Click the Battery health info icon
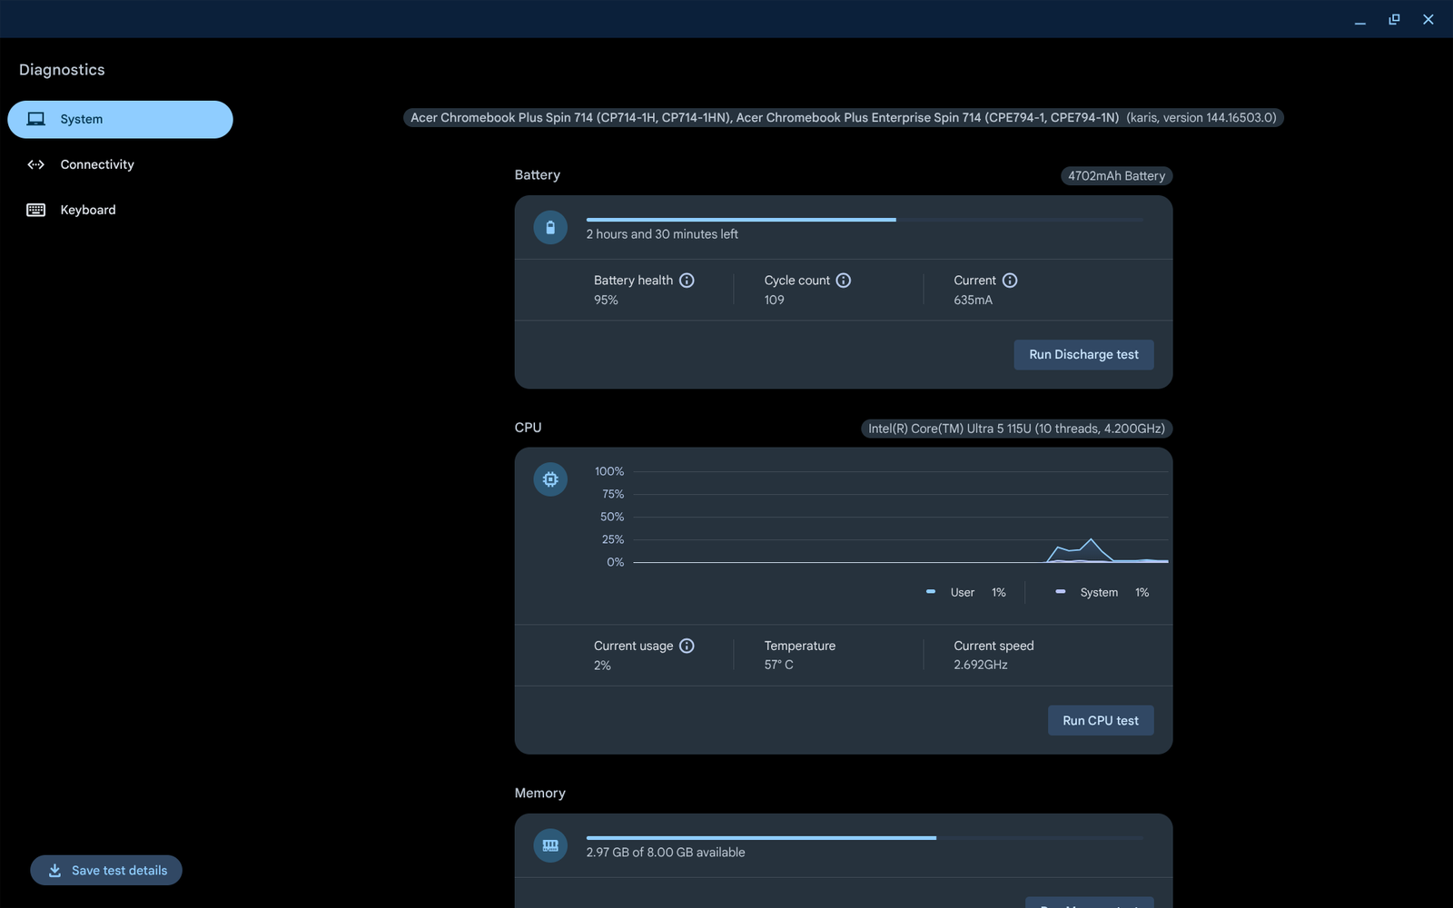 pos(687,281)
